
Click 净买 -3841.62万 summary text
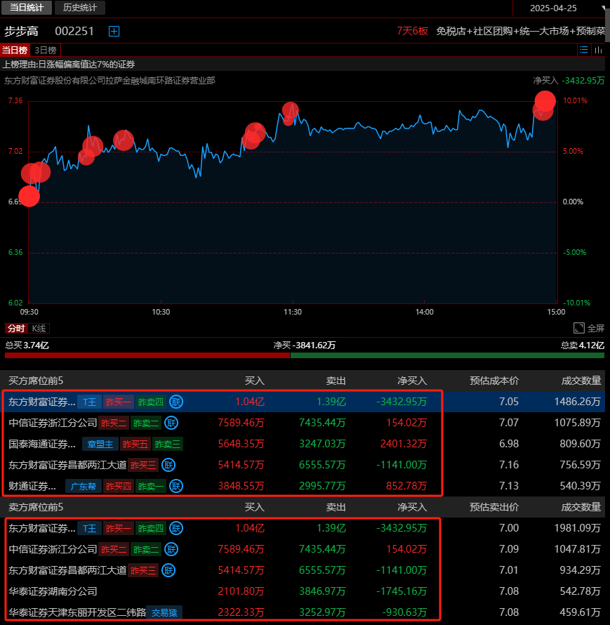click(x=305, y=346)
